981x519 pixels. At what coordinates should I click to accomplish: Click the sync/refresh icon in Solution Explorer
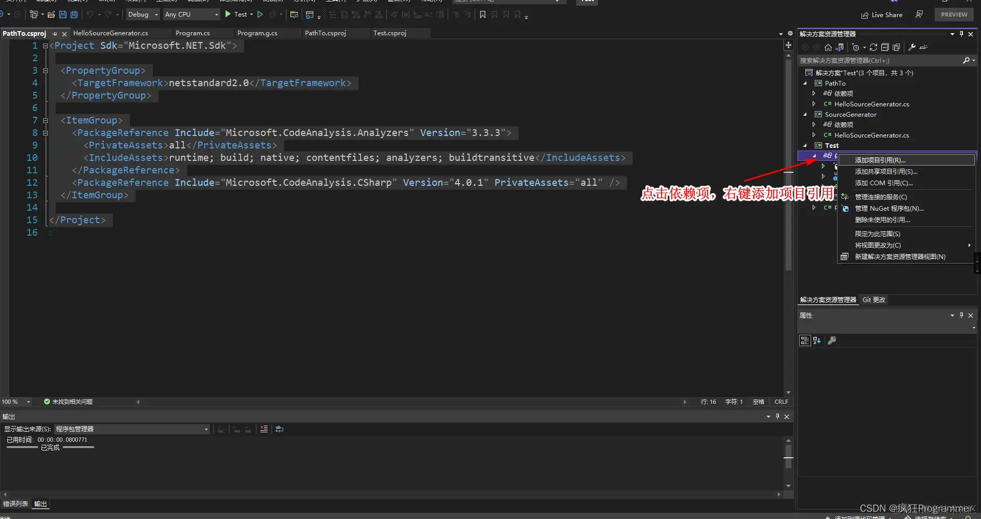point(873,47)
